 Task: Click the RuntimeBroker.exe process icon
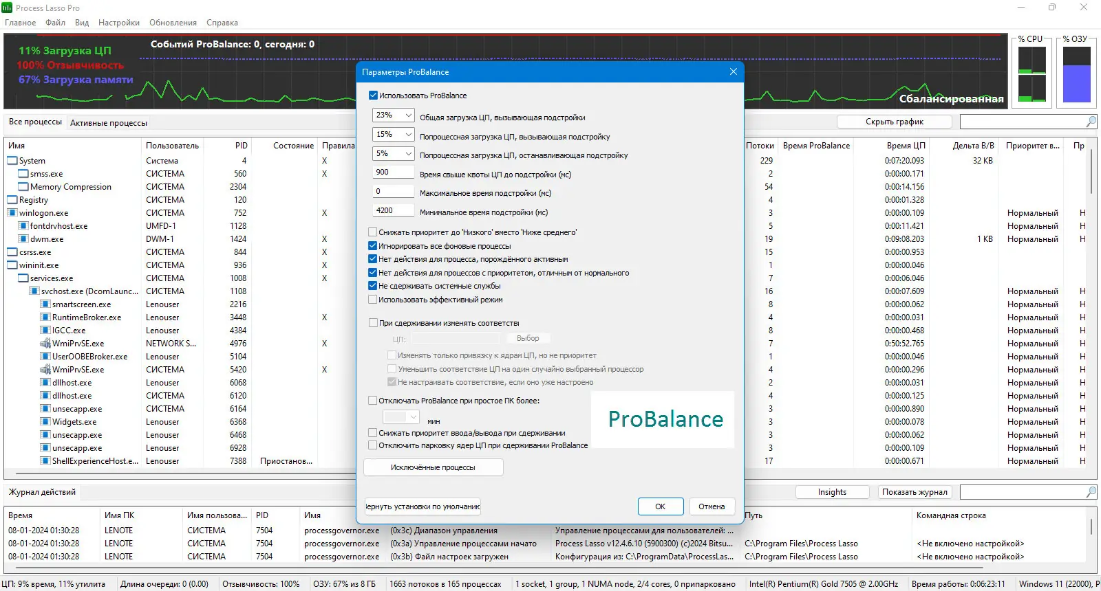tap(45, 317)
